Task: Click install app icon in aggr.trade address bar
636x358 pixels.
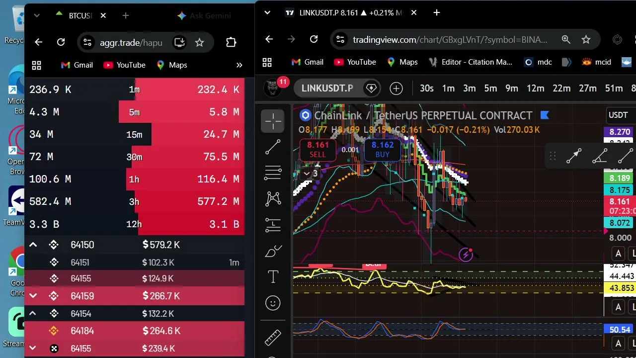Action: 179,42
